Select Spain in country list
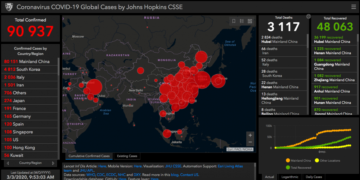This screenshot has height=180, width=360. coord(29,124)
